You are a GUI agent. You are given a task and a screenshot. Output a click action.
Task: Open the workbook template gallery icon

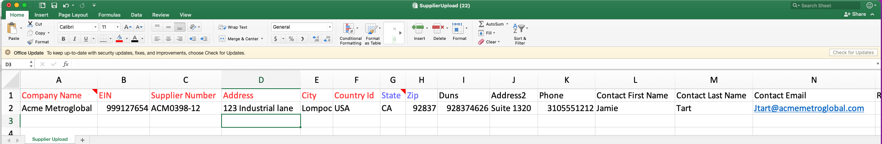pos(42,5)
